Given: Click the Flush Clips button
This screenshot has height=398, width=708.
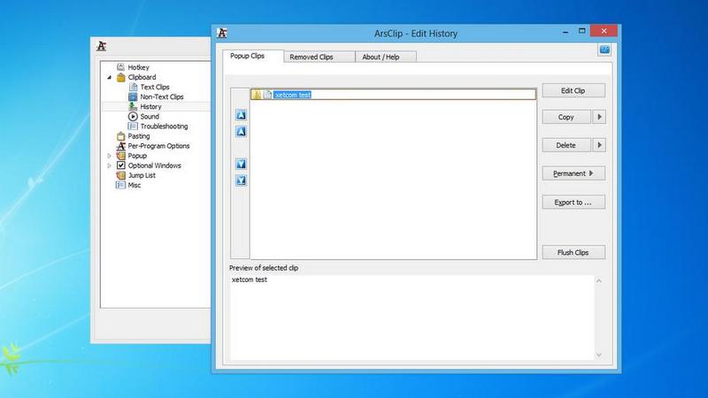Looking at the screenshot, I should tap(573, 253).
